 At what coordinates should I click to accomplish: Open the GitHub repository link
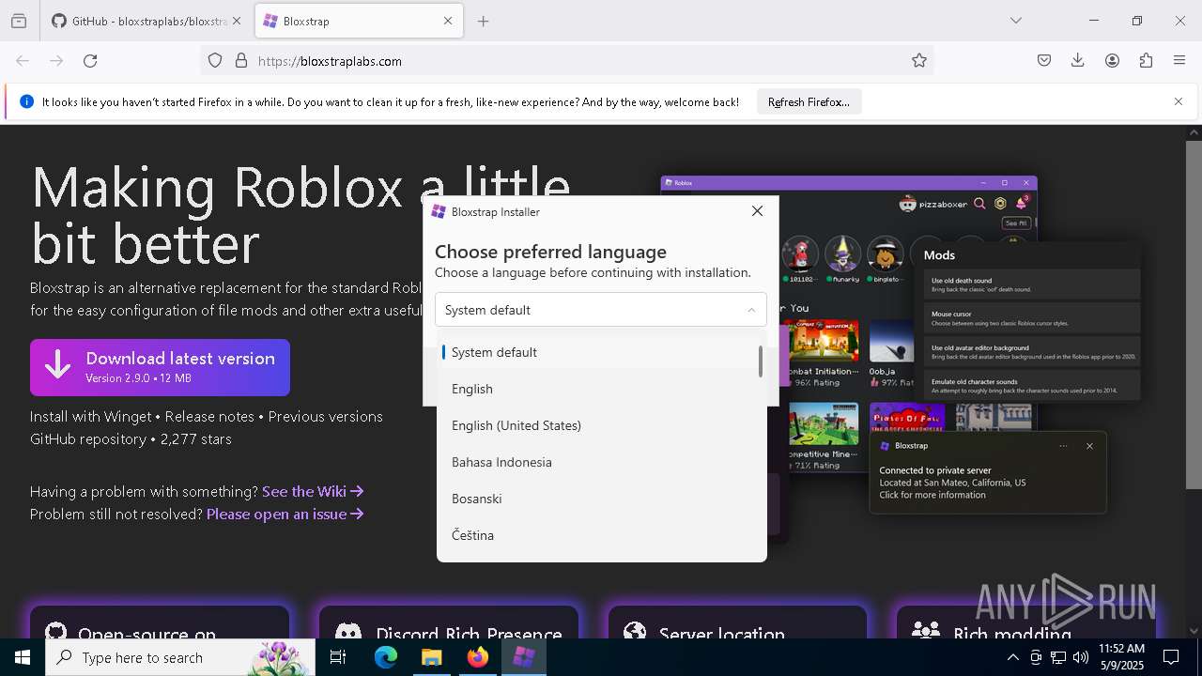coord(88,438)
